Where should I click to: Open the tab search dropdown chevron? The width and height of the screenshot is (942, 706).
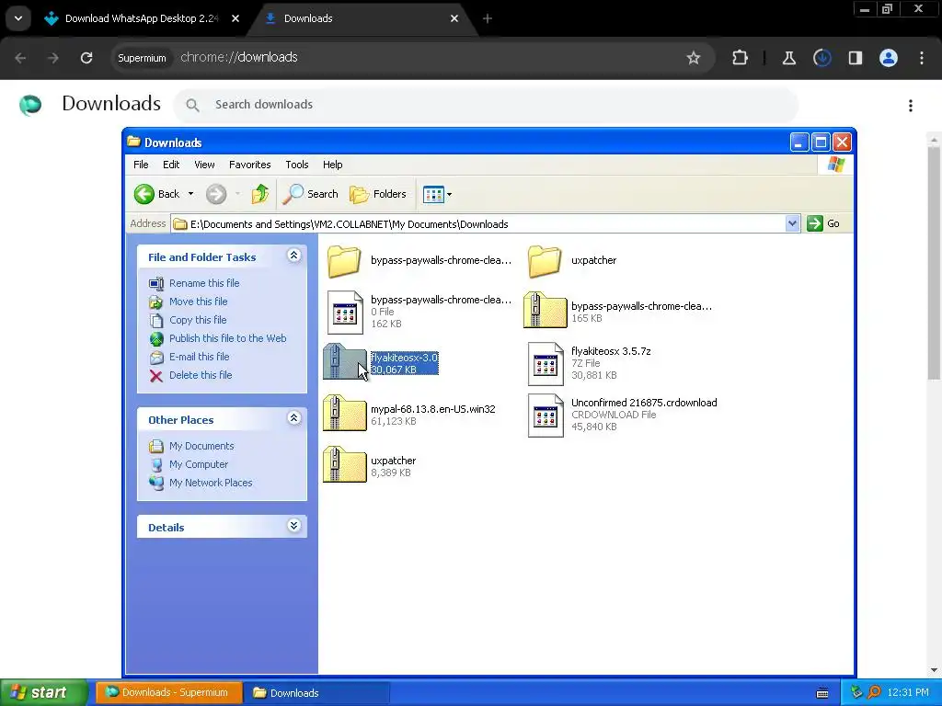point(18,18)
